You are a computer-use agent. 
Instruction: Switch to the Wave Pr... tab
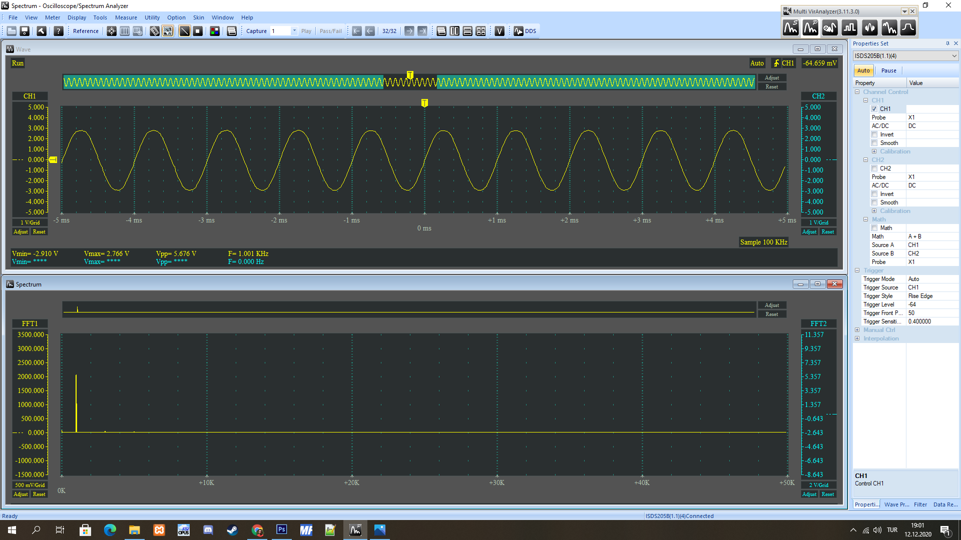[x=896, y=504]
